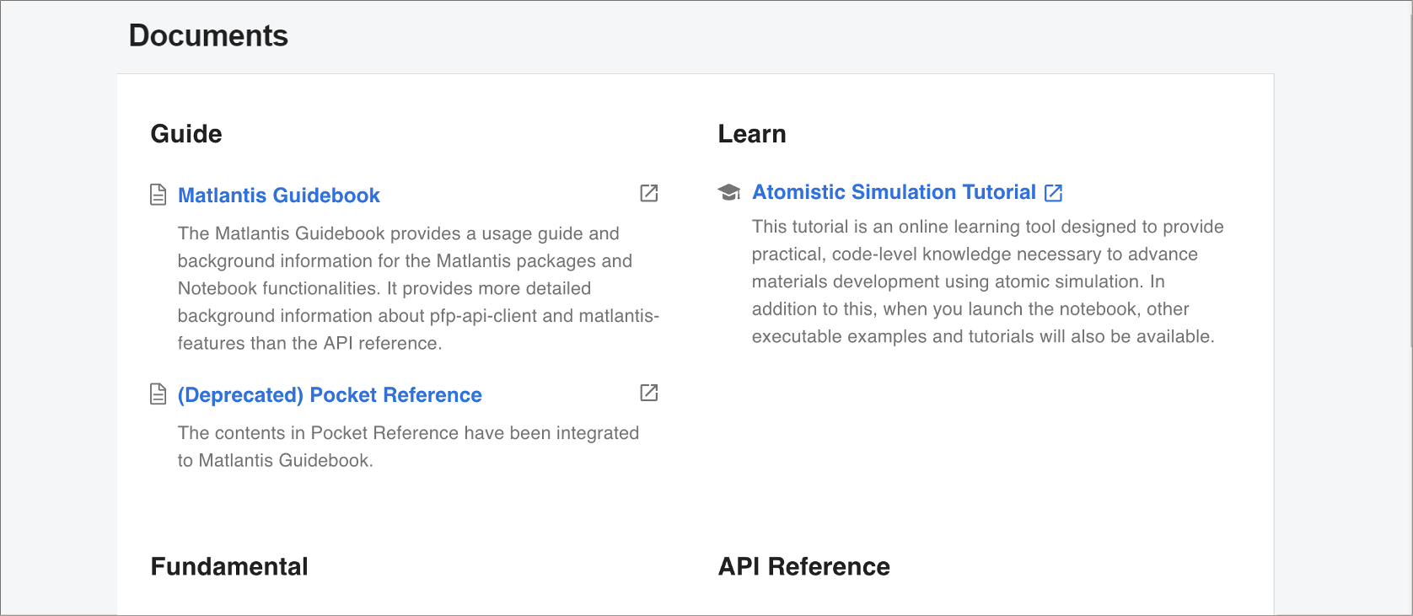
Task: Click the external link icon for Matlantis Guidebook
Action: click(648, 193)
